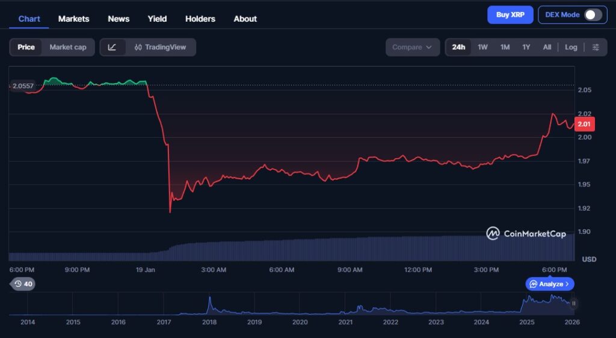Screen dimensions: 616x338
Task: Open the Yield tab
Action: pos(157,19)
